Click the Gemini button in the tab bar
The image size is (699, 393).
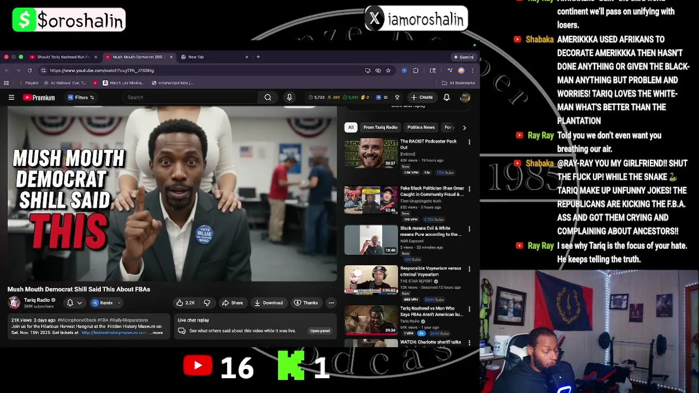coord(464,57)
